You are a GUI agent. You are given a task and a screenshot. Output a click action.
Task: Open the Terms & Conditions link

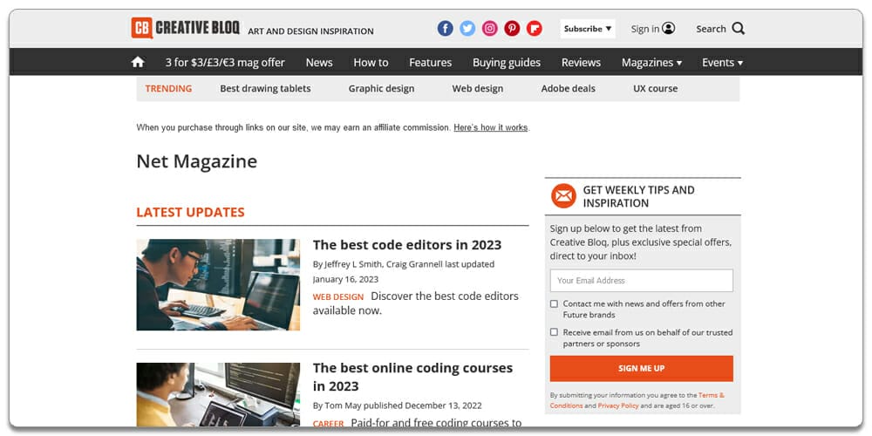(637, 400)
